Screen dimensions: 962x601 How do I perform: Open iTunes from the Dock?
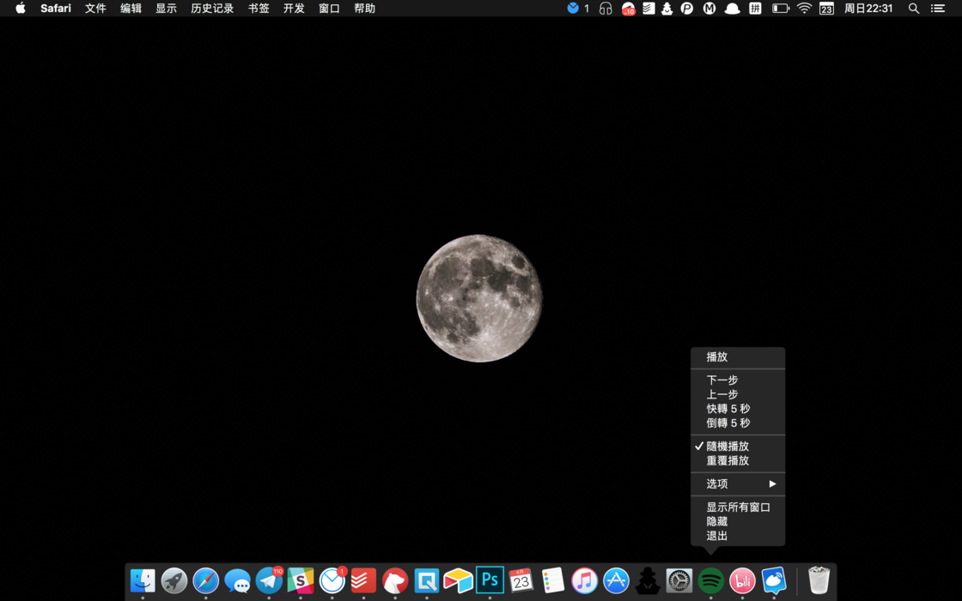click(x=584, y=580)
